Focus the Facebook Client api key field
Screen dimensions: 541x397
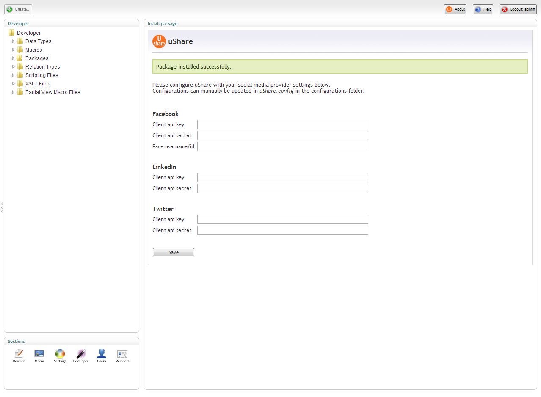click(x=283, y=124)
